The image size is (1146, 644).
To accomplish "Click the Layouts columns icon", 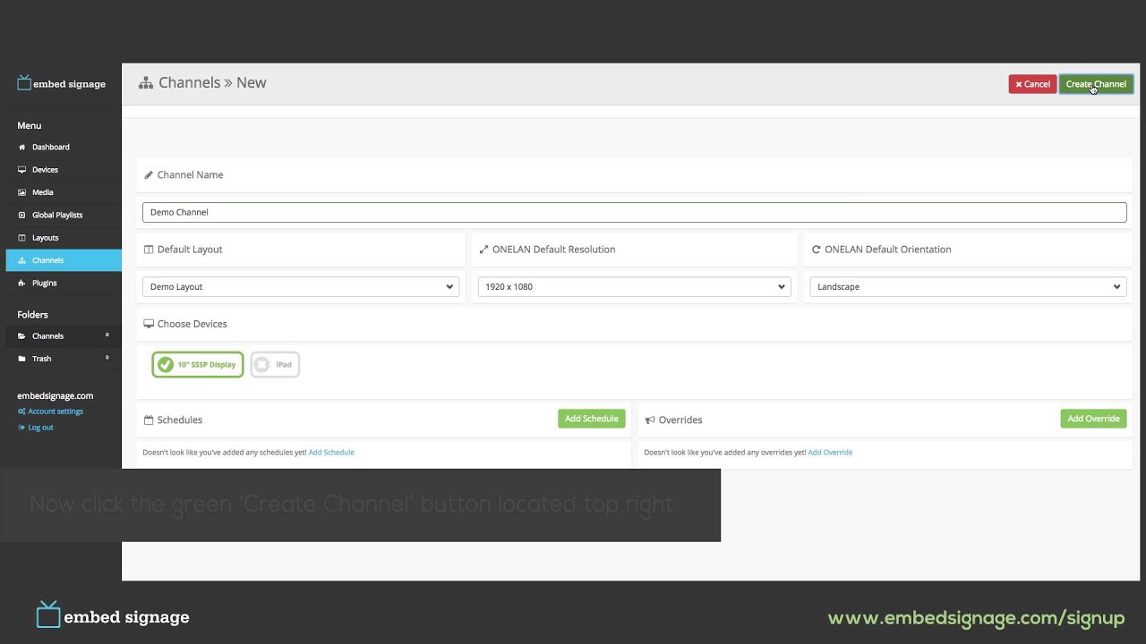I will [22, 238].
